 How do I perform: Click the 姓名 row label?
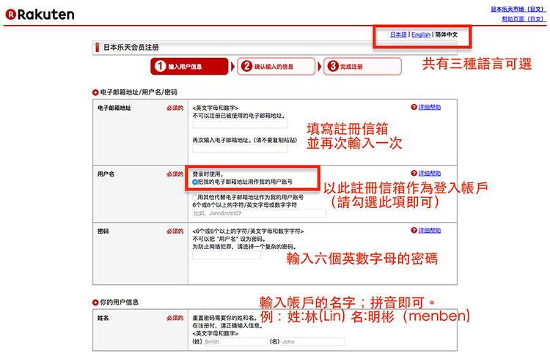(x=103, y=318)
